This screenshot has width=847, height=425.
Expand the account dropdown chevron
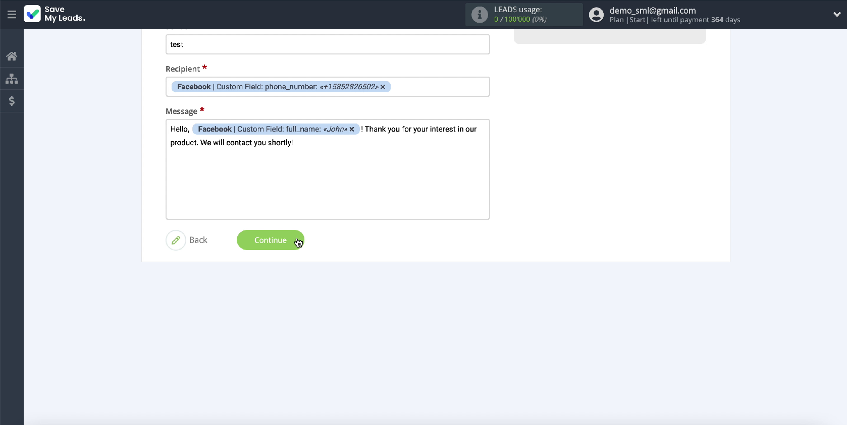pyautogui.click(x=836, y=15)
